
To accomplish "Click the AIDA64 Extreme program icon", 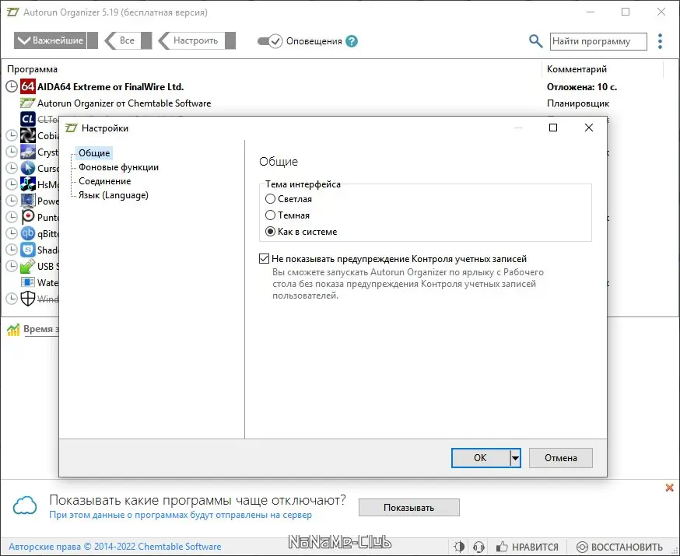I will tap(28, 86).
